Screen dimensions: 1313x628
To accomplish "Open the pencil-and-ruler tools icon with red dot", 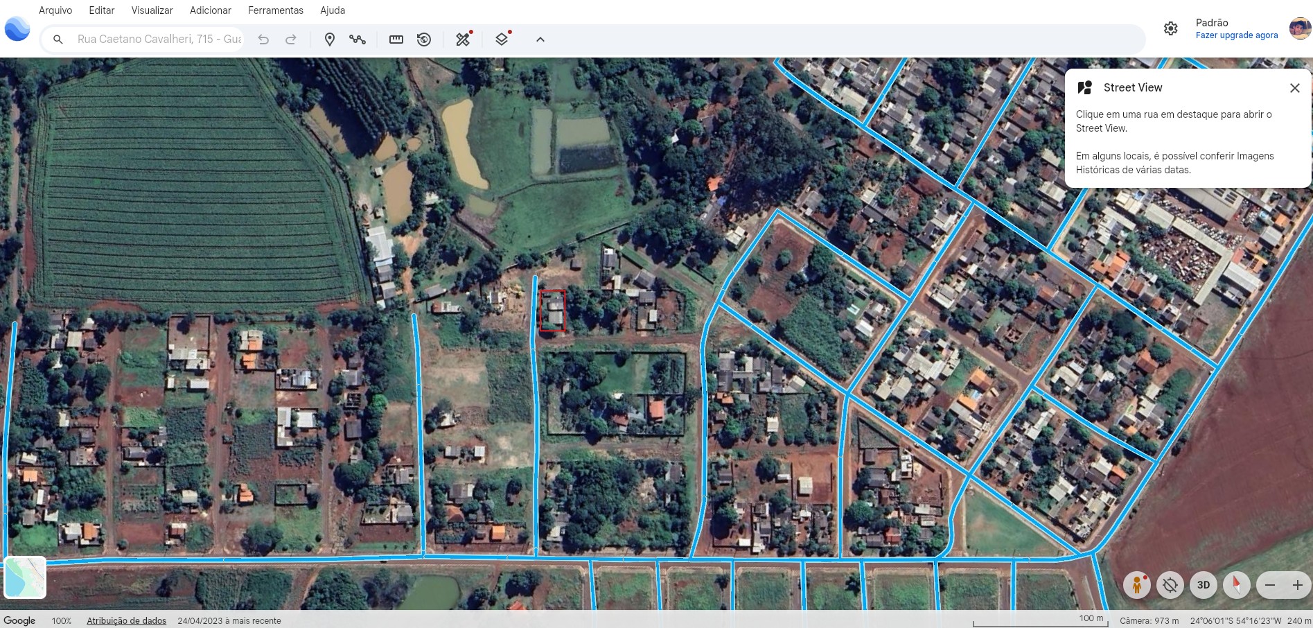I will click(x=463, y=40).
